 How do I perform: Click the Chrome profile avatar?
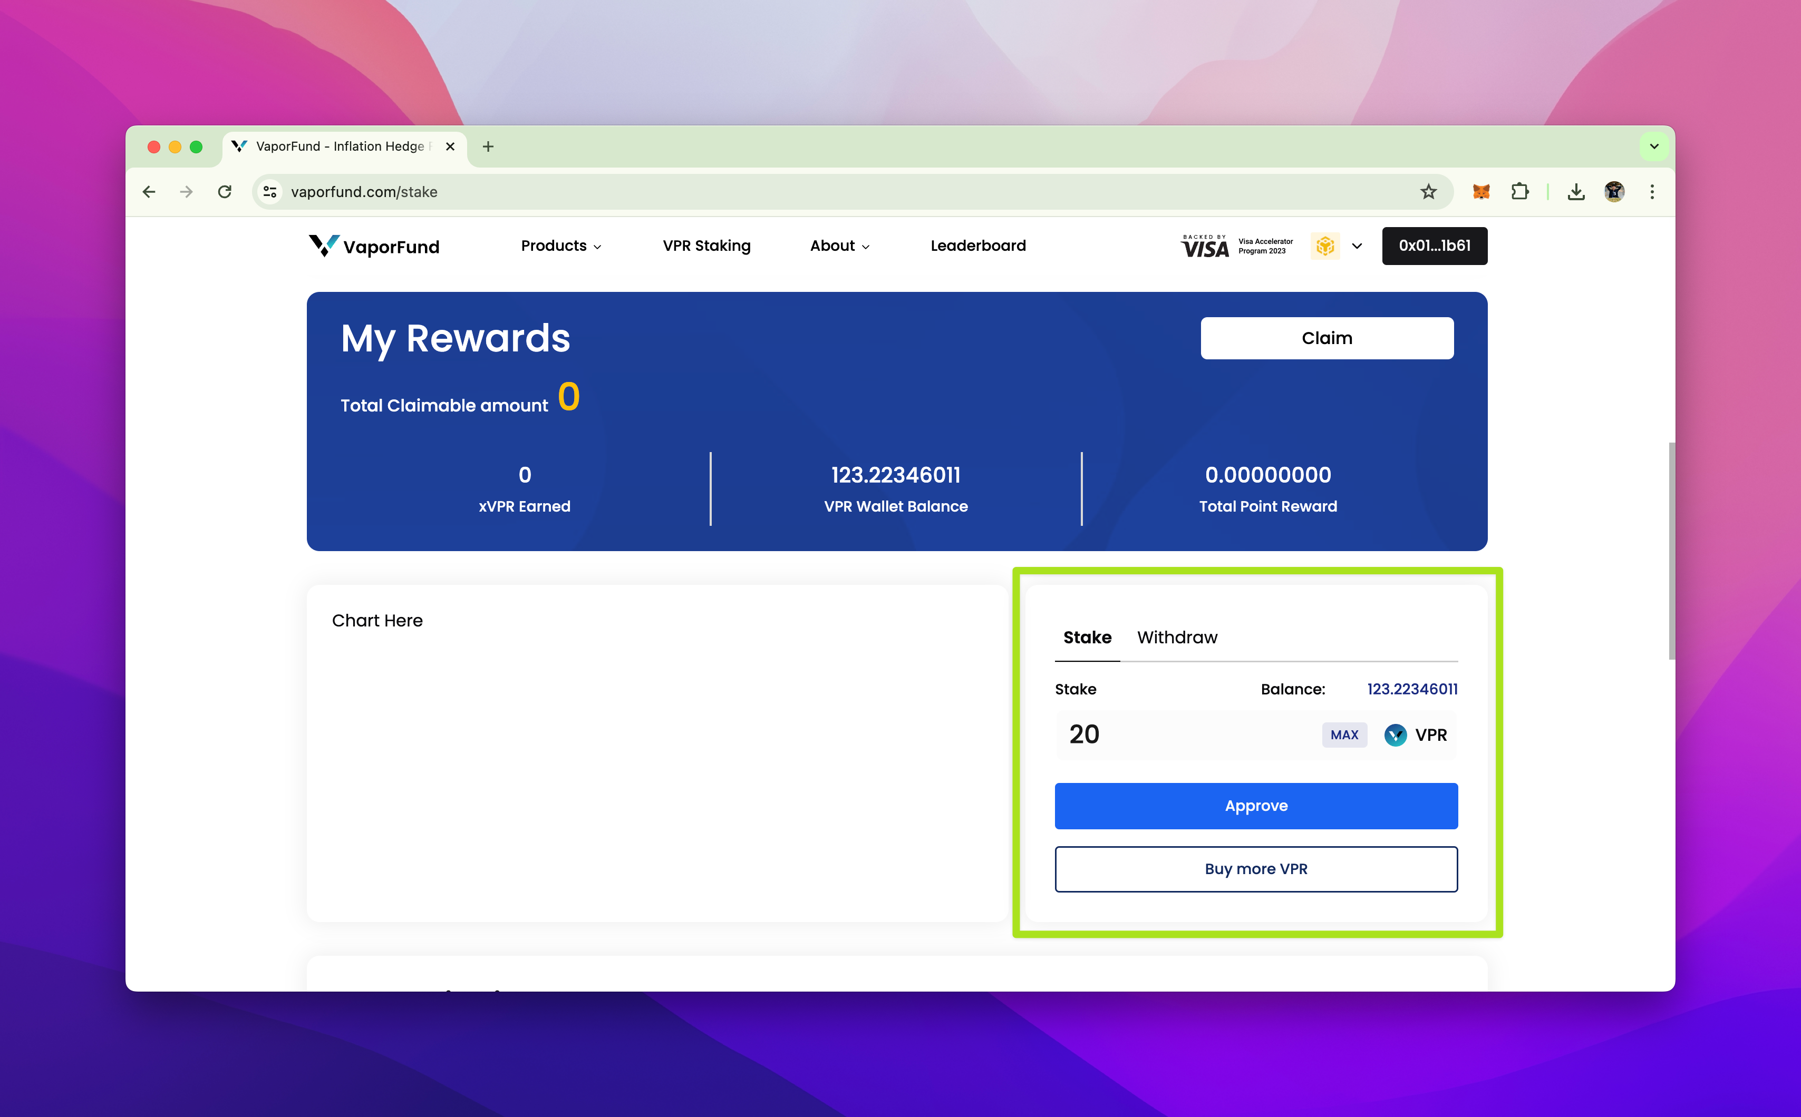1614,192
